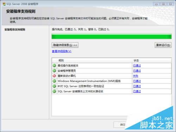The image size is (176, 132).
Task: Open 失败 status link for restart rule
Action: (x=136, y=76)
